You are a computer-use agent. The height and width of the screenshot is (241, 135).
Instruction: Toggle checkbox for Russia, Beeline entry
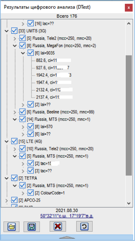22,112
